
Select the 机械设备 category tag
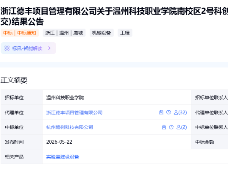[x=101, y=33]
